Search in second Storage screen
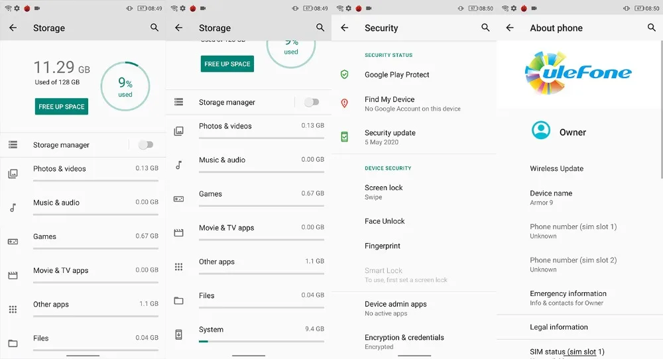 click(x=320, y=27)
